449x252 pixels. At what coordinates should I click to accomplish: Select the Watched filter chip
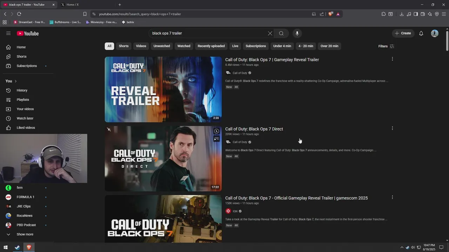point(184,46)
